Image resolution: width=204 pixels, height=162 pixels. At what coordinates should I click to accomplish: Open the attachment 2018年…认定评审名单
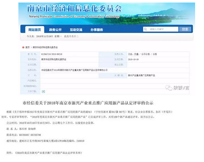[x=48, y=153]
